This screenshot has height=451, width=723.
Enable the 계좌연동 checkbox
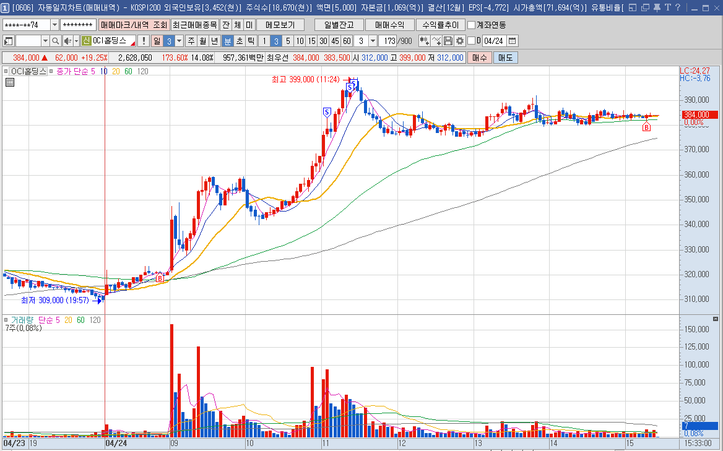pos(472,25)
